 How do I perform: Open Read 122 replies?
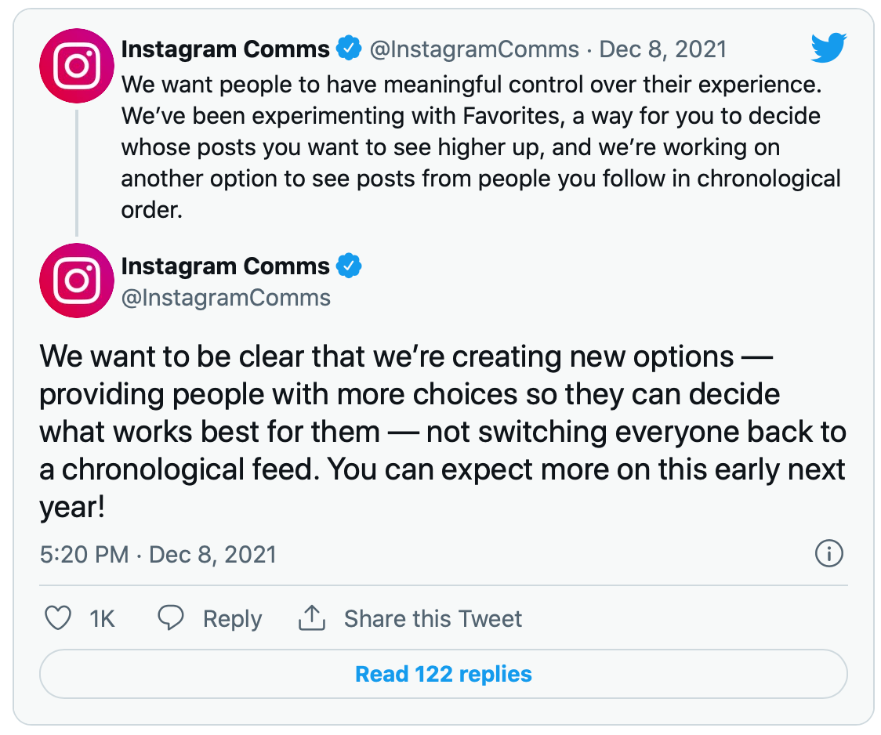(444, 674)
